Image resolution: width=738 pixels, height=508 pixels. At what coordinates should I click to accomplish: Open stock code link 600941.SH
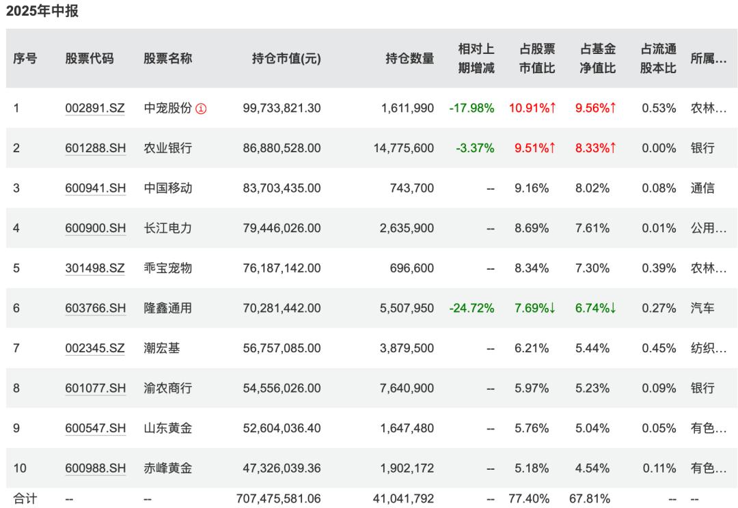[x=96, y=188]
